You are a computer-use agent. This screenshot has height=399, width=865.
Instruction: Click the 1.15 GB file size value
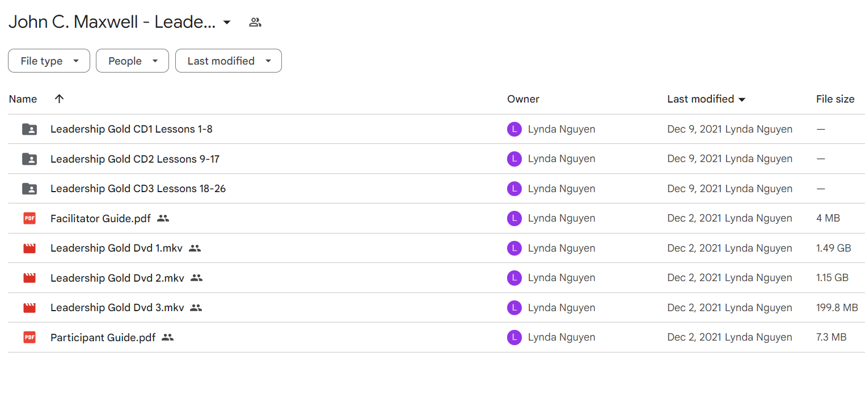pos(832,278)
